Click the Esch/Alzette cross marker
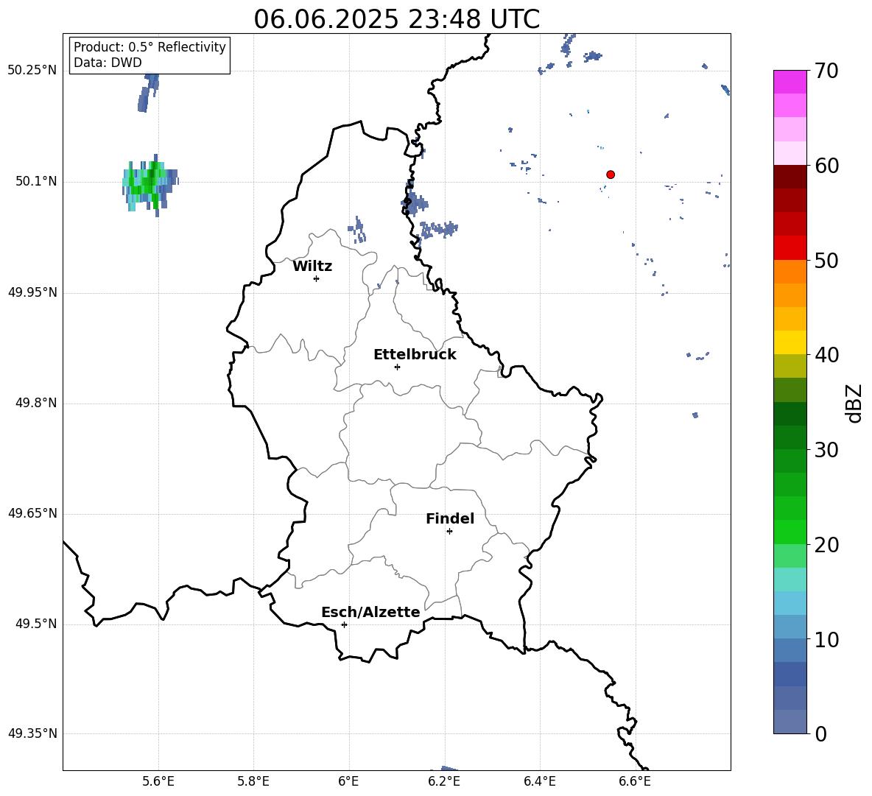Image resolution: width=872 pixels, height=796 pixels. tap(344, 624)
